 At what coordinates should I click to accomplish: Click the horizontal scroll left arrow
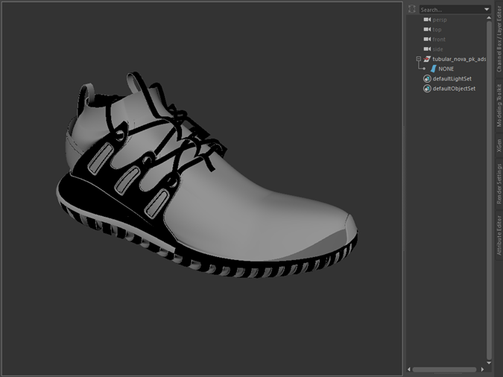pos(409,370)
